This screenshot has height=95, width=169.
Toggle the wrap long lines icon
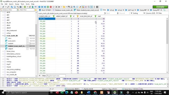(x=88, y=7)
